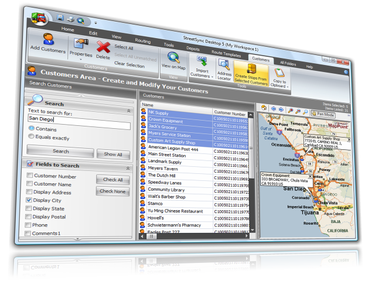
Task: Launch the Address Locator tool
Action: [224, 66]
